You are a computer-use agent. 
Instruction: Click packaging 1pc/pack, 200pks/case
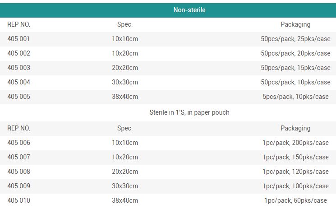pyautogui.click(x=295, y=143)
